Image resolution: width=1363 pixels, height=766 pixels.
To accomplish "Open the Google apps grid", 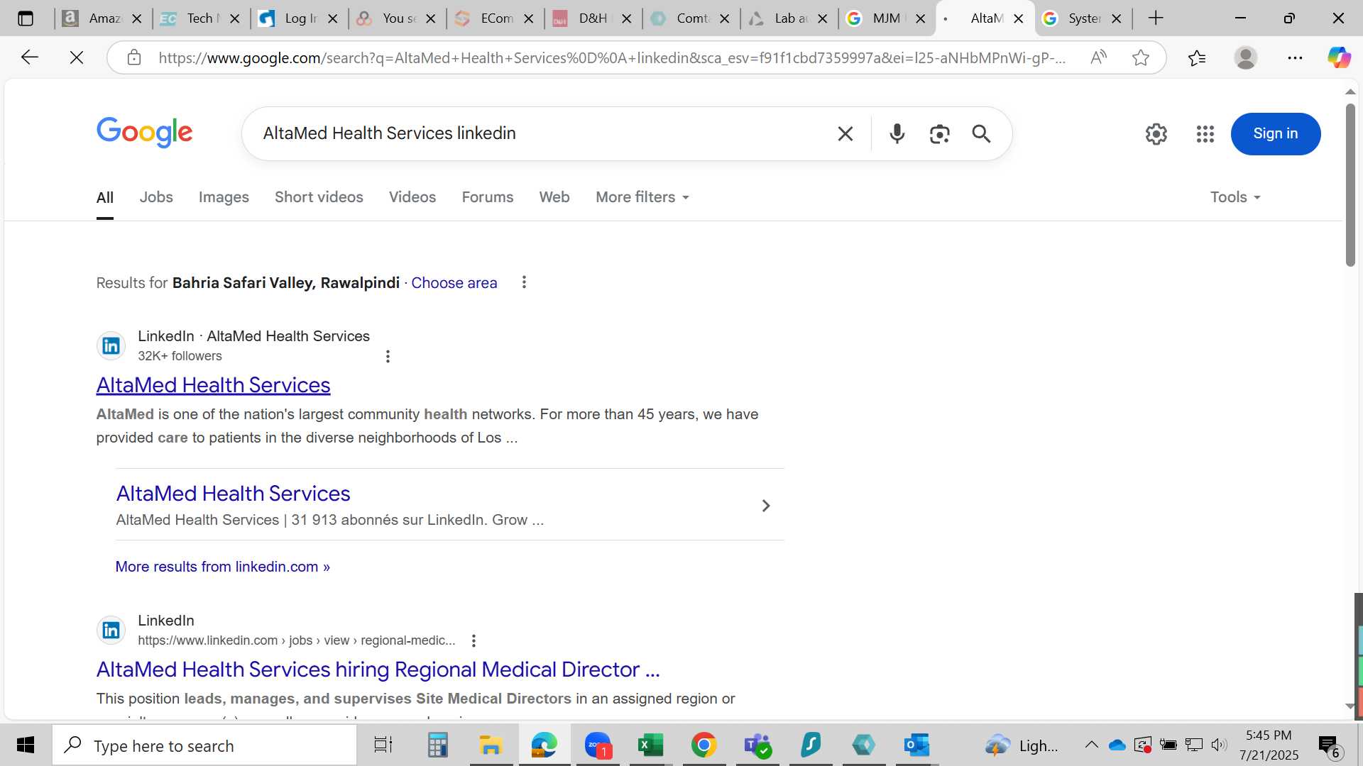I will (x=1205, y=133).
